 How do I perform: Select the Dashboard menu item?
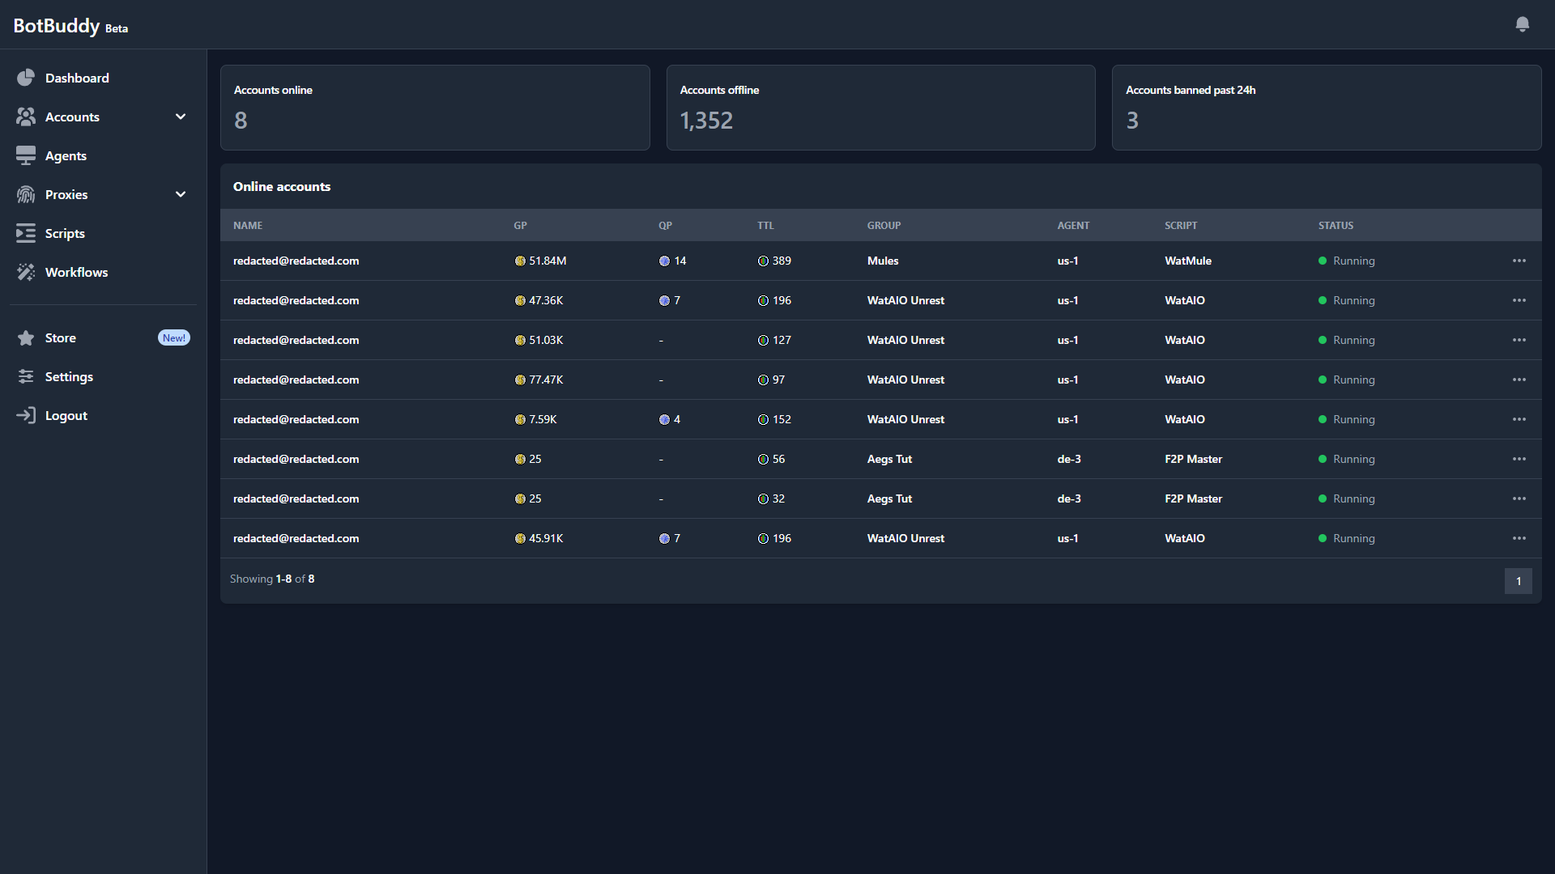[x=78, y=78]
